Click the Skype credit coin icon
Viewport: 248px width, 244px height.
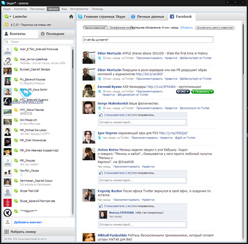(6, 25)
